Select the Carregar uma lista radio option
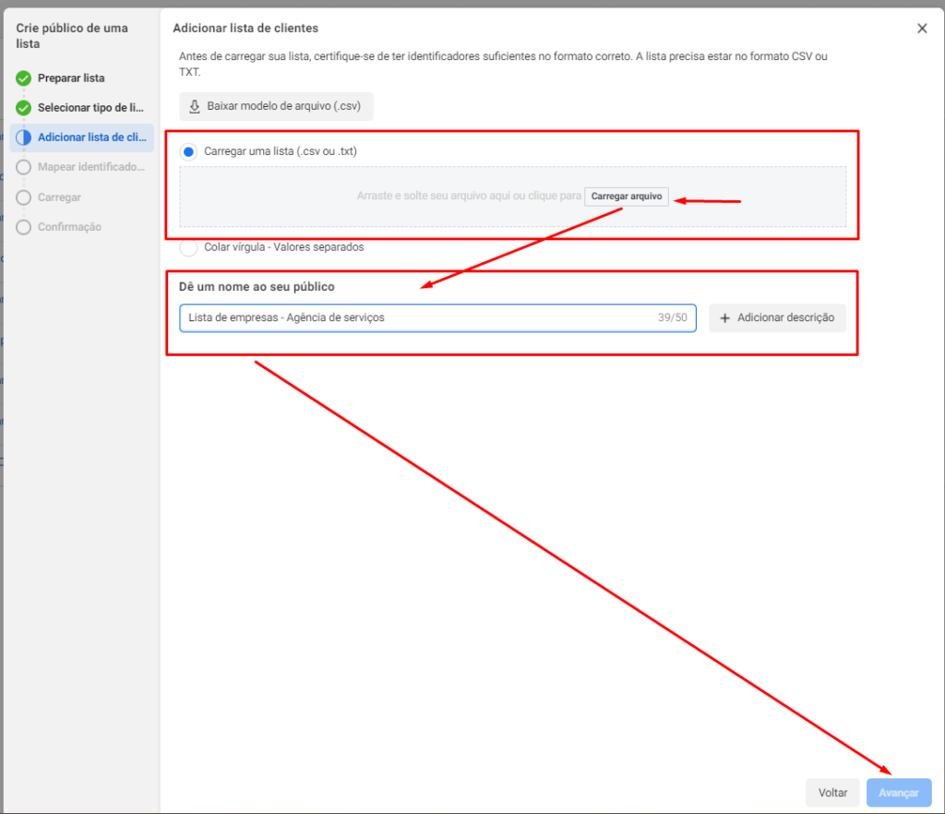This screenshot has width=945, height=814. (188, 152)
